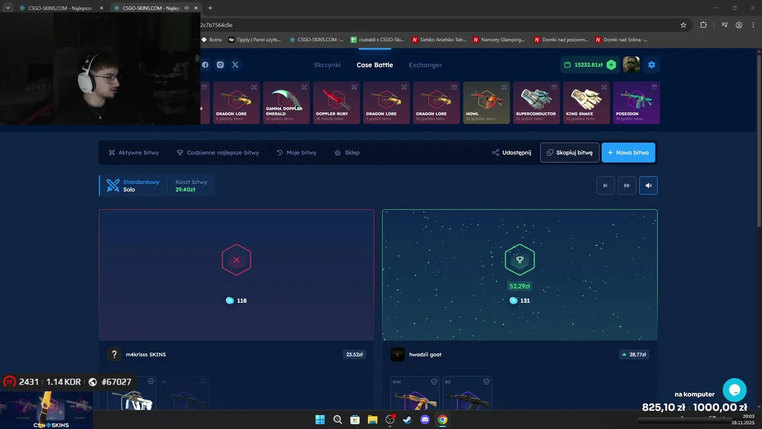Open the Howl drop card
Viewport: 762px width, 429px height.
[x=486, y=102]
